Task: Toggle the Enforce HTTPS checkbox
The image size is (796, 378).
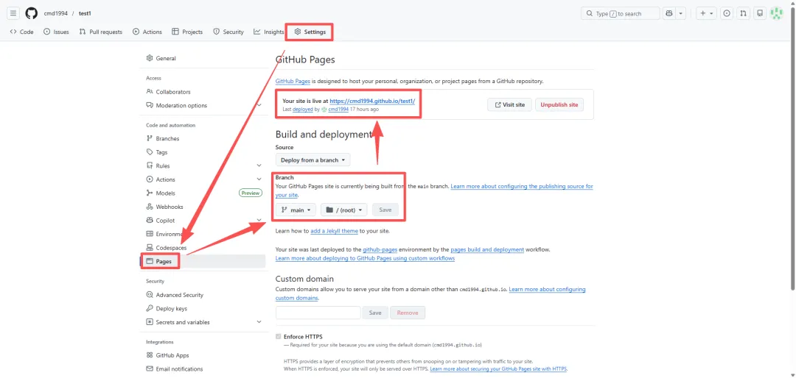Action: click(x=278, y=337)
